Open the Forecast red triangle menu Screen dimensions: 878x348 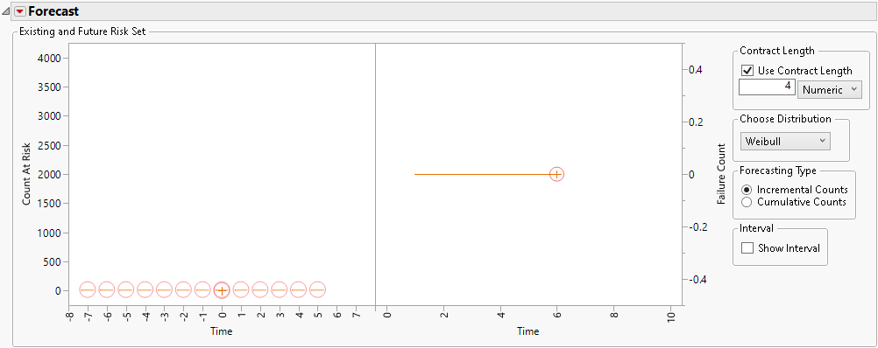coord(19,11)
